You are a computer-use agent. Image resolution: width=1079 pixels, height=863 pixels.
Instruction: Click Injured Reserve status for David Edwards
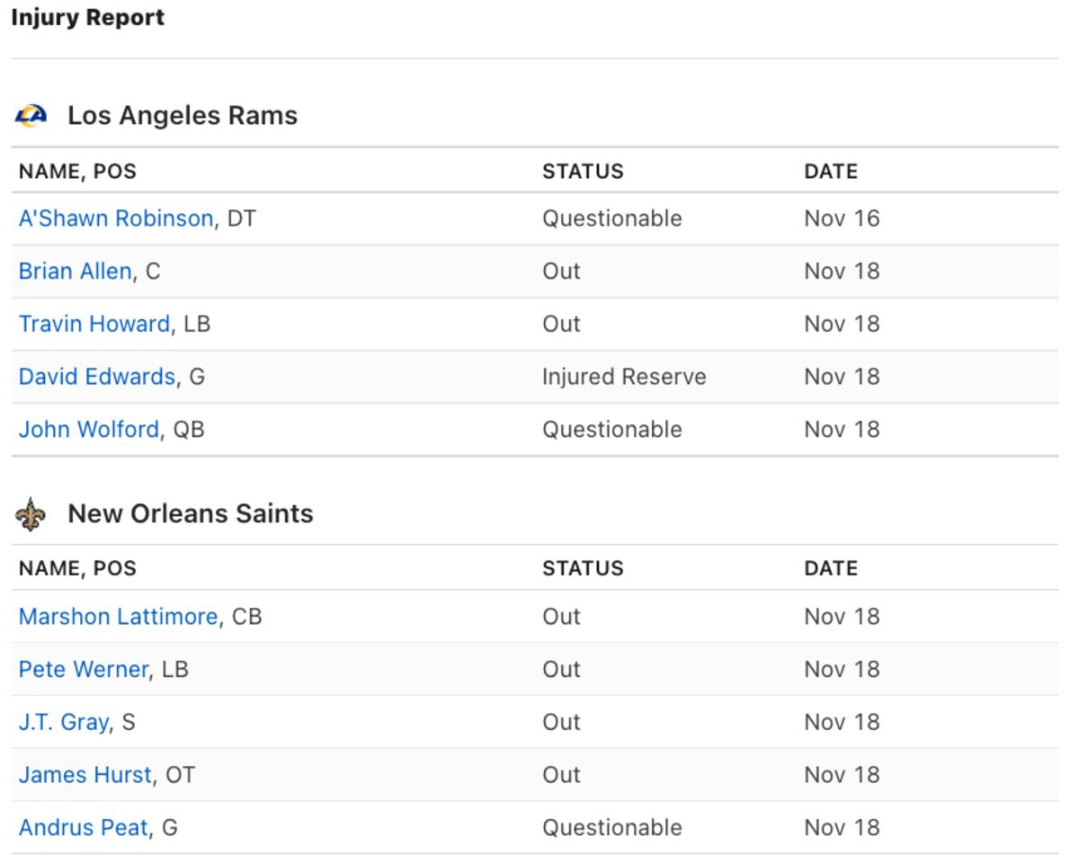tap(624, 377)
